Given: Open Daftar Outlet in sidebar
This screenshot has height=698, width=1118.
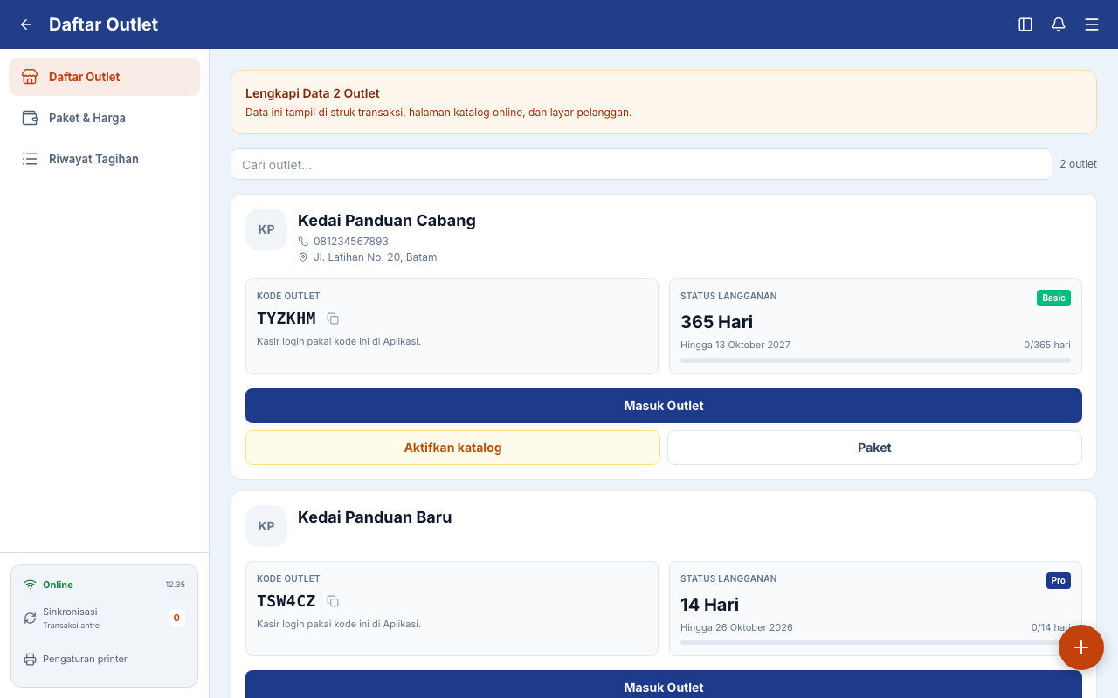Looking at the screenshot, I should tap(104, 77).
